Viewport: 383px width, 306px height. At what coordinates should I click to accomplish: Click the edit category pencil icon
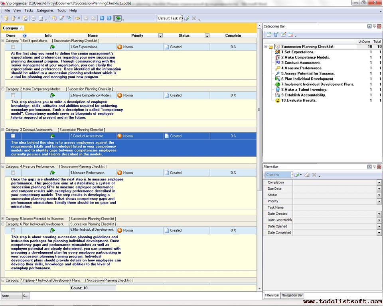pyautogui.click(x=283, y=35)
